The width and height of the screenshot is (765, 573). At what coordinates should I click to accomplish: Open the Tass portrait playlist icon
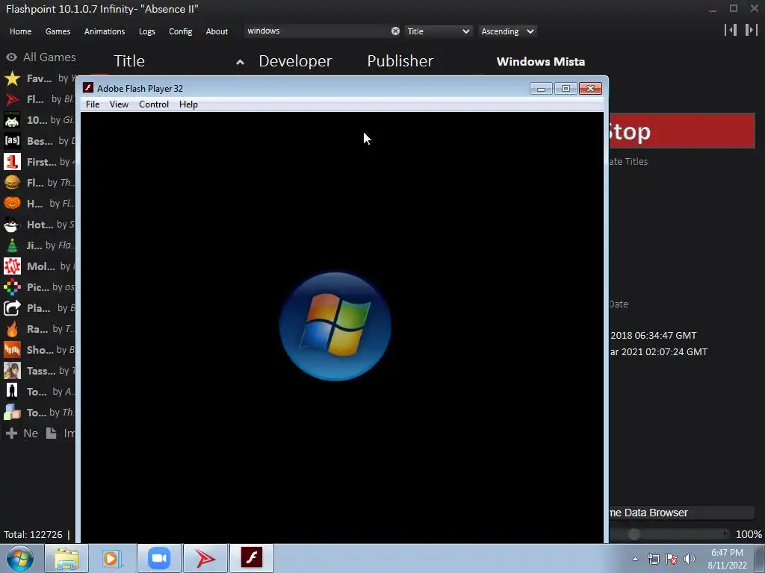pos(12,371)
